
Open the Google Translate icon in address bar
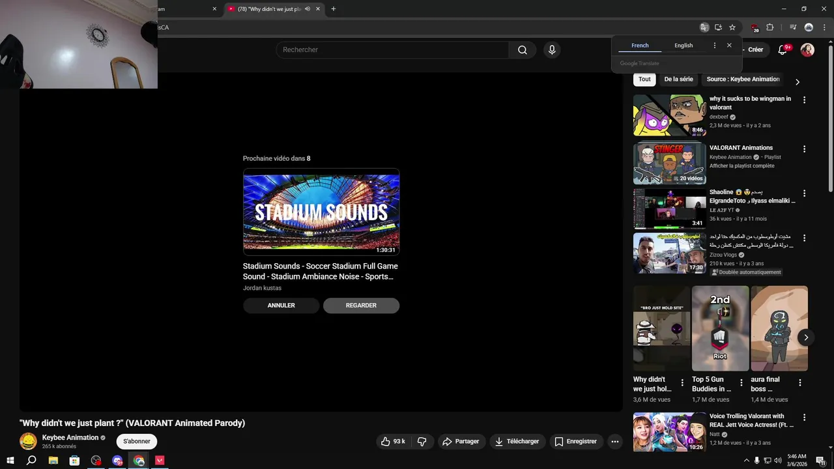[x=704, y=27]
